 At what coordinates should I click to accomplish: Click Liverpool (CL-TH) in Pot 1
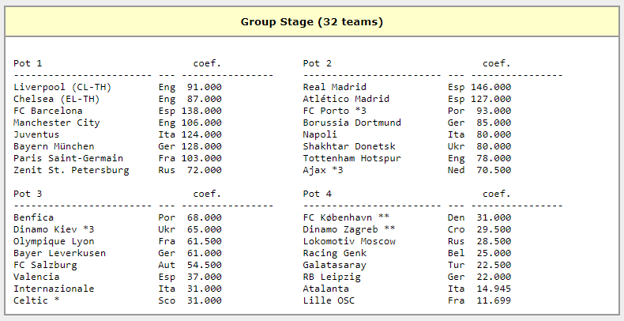pos(62,87)
